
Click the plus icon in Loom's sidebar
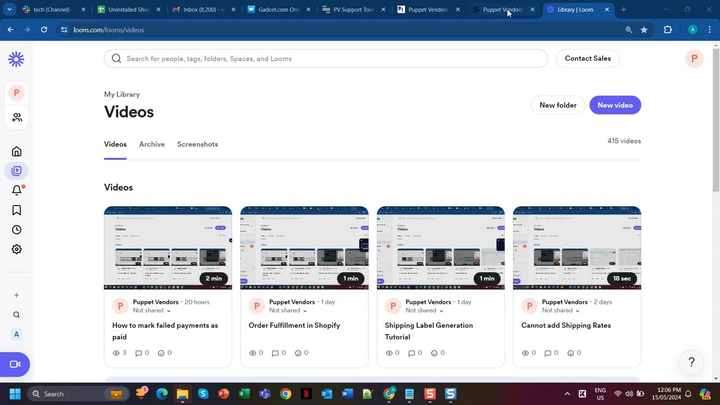(x=16, y=295)
